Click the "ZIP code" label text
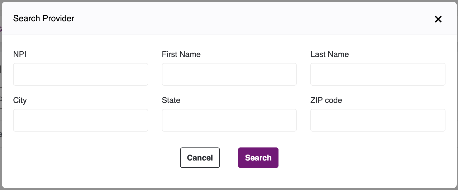458x190 pixels. click(x=326, y=100)
